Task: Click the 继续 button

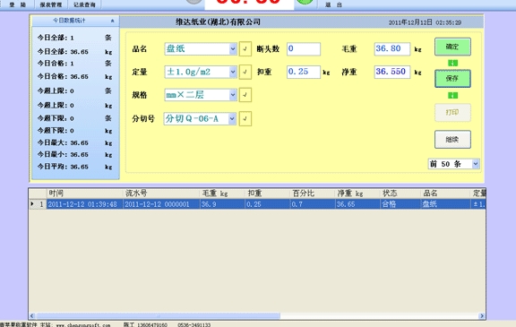Action: [452, 139]
